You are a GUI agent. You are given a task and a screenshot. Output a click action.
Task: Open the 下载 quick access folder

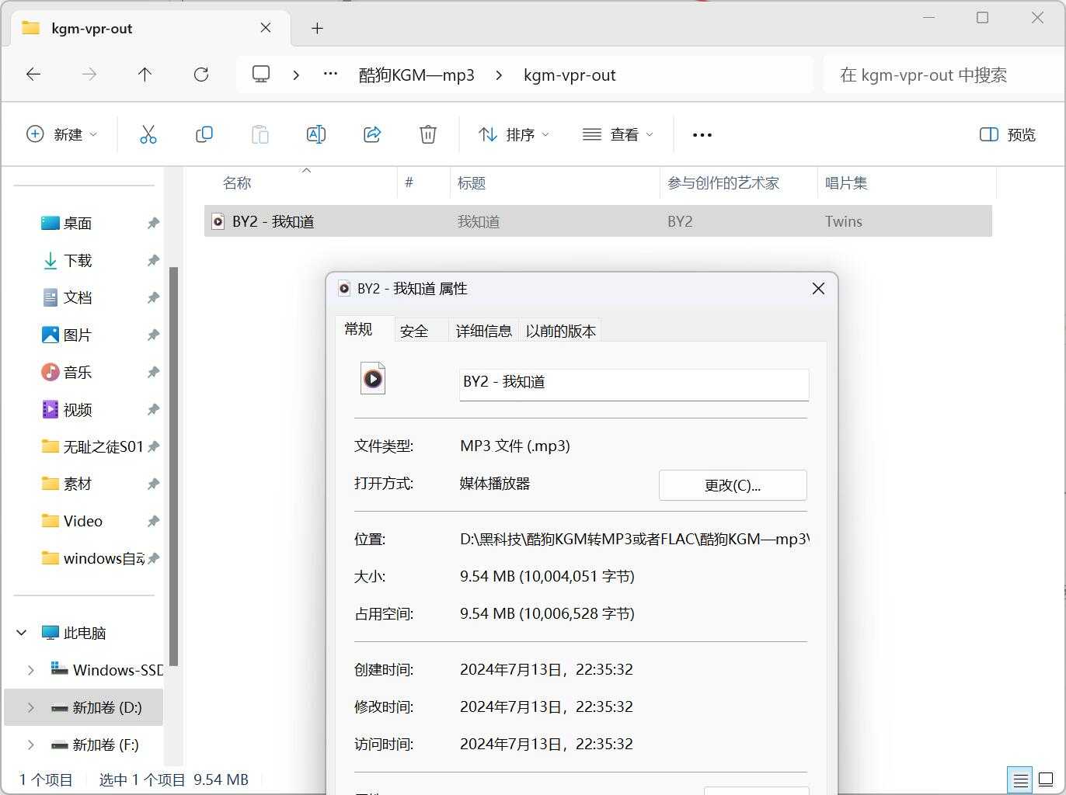coord(78,260)
